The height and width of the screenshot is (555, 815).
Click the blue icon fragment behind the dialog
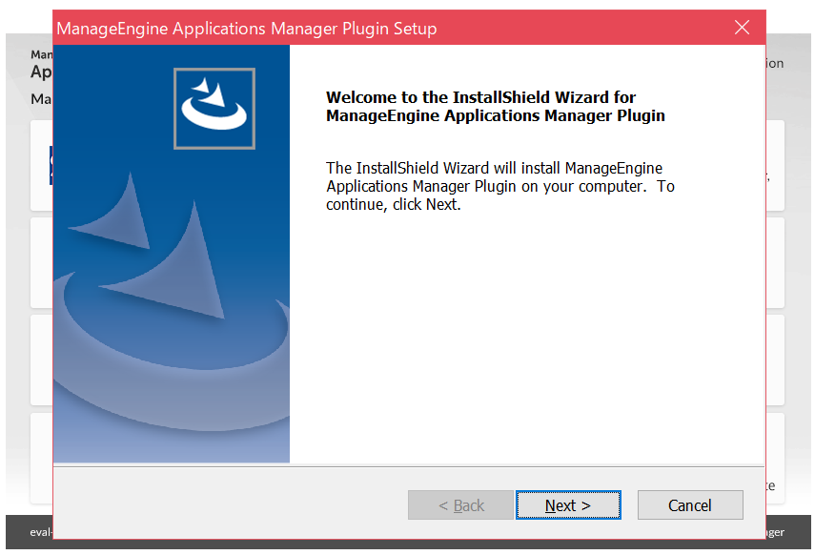coord(51,165)
